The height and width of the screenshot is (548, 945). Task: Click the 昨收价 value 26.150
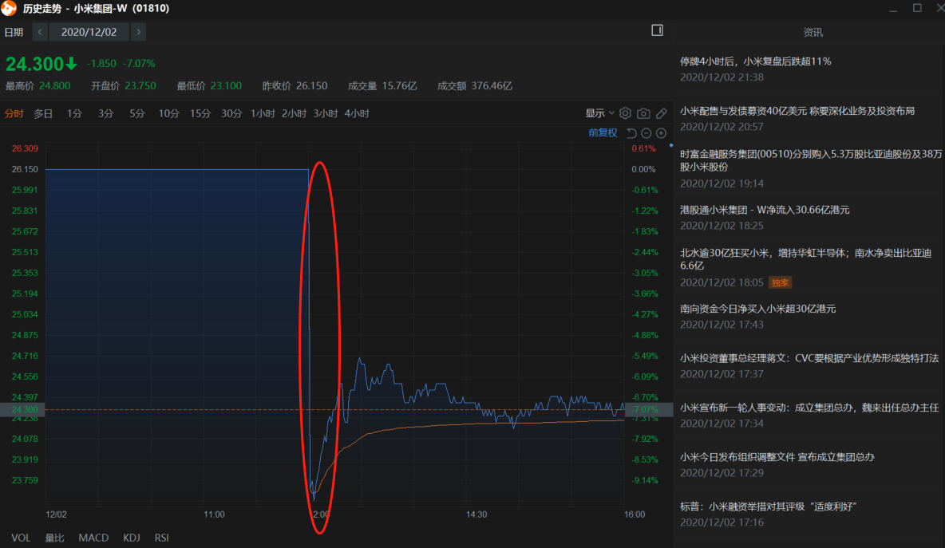311,86
